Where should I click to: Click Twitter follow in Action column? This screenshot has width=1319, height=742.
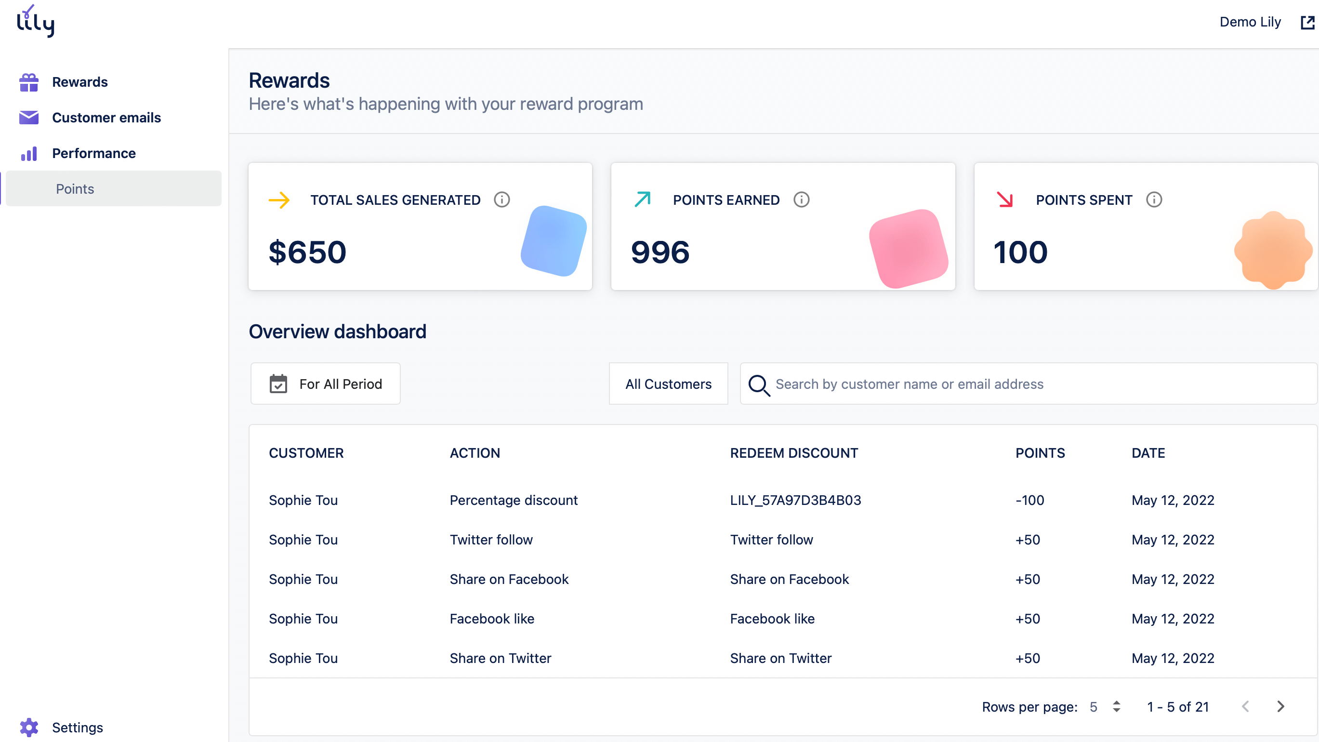point(491,539)
